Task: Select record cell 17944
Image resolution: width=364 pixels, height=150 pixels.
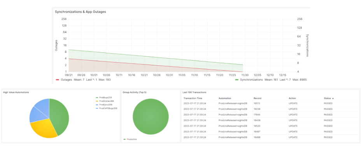Action: point(257,115)
